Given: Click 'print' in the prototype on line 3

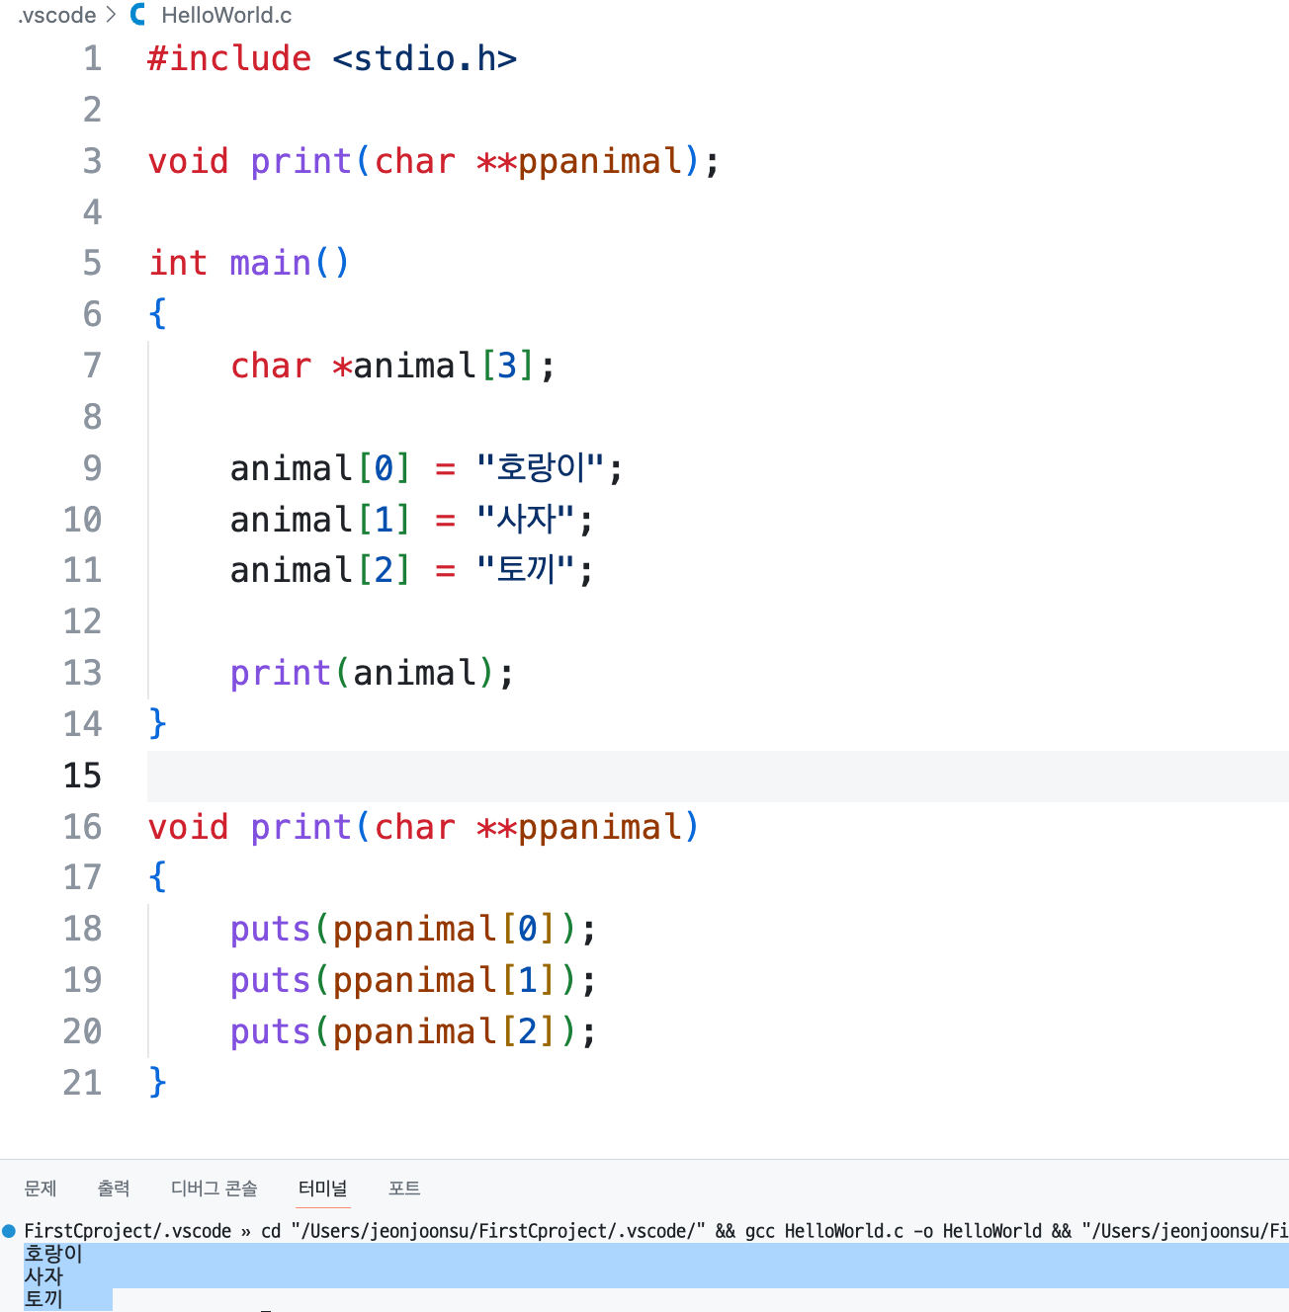Looking at the screenshot, I should (x=301, y=161).
